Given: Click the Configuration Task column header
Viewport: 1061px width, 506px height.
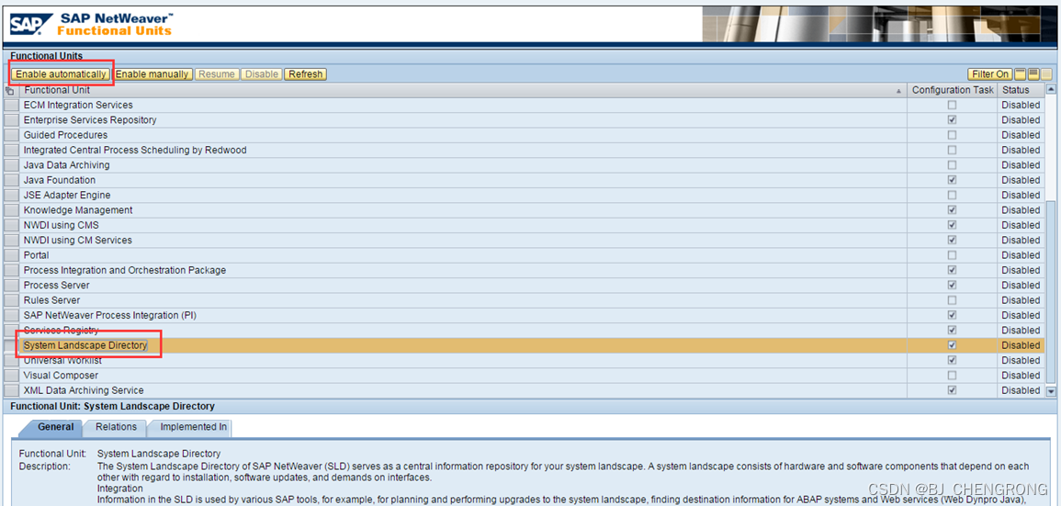Looking at the screenshot, I should point(953,90).
